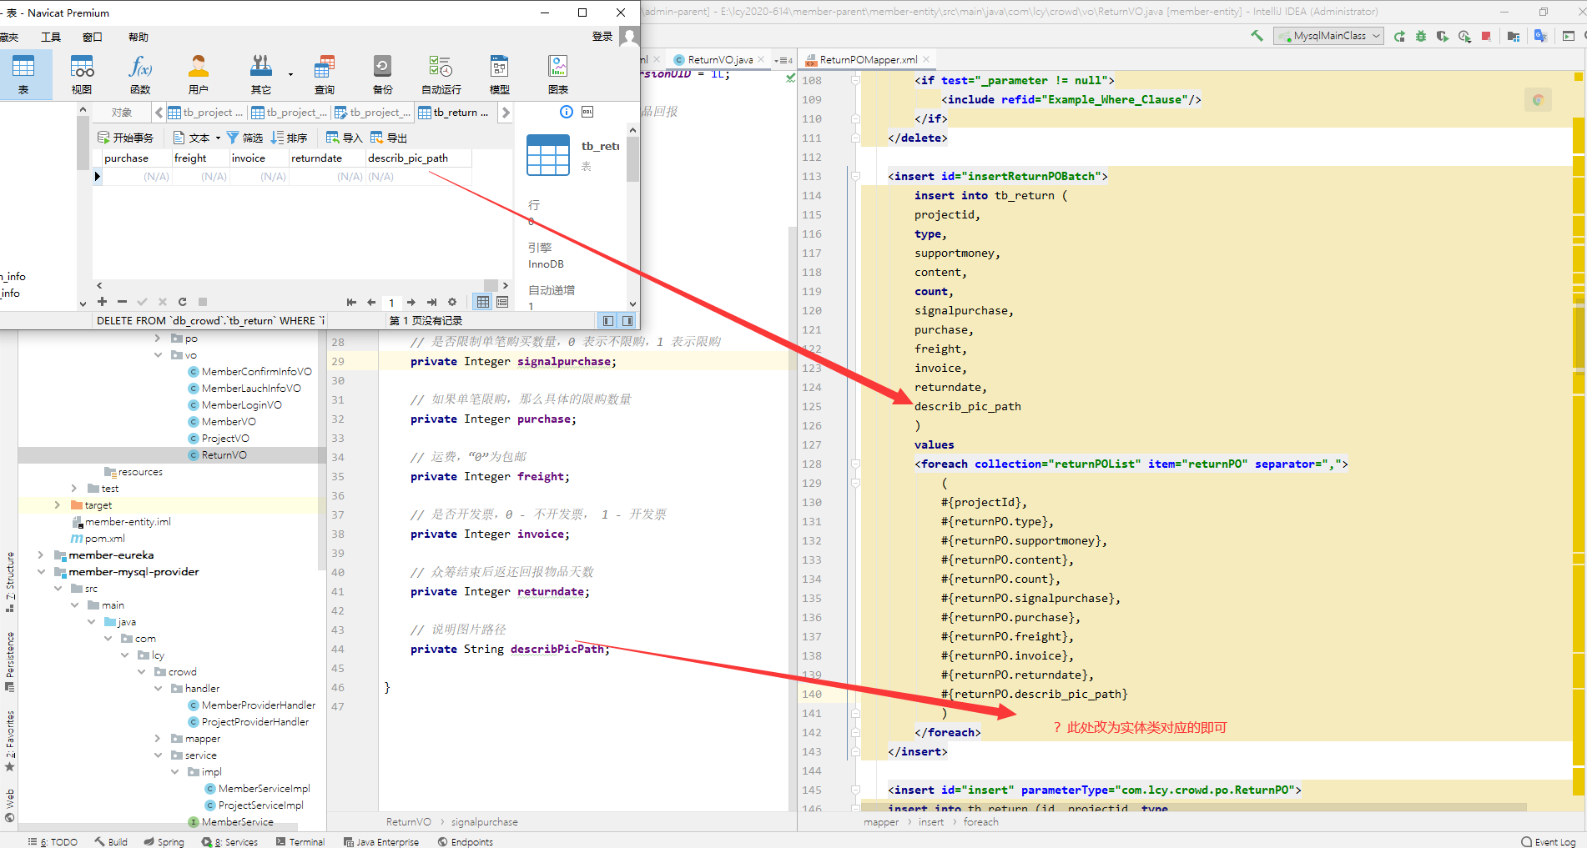Open the 函数 (Function) section in Navicat
The width and height of the screenshot is (1587, 848).
click(x=140, y=73)
